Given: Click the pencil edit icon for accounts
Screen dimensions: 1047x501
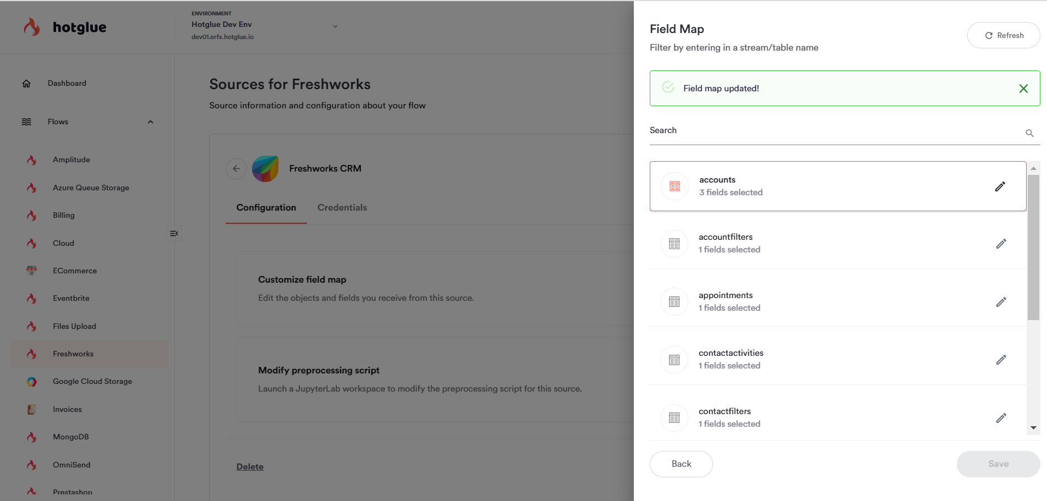Looking at the screenshot, I should [1000, 186].
